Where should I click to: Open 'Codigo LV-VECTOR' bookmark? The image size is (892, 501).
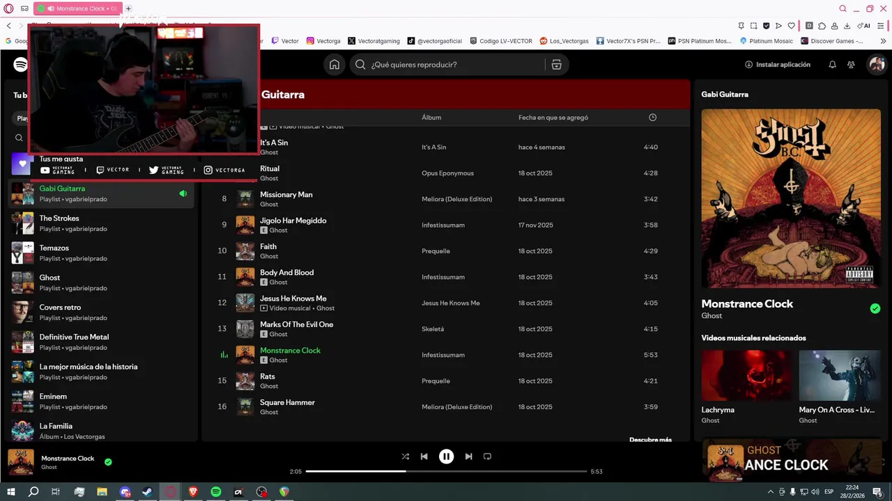click(501, 41)
